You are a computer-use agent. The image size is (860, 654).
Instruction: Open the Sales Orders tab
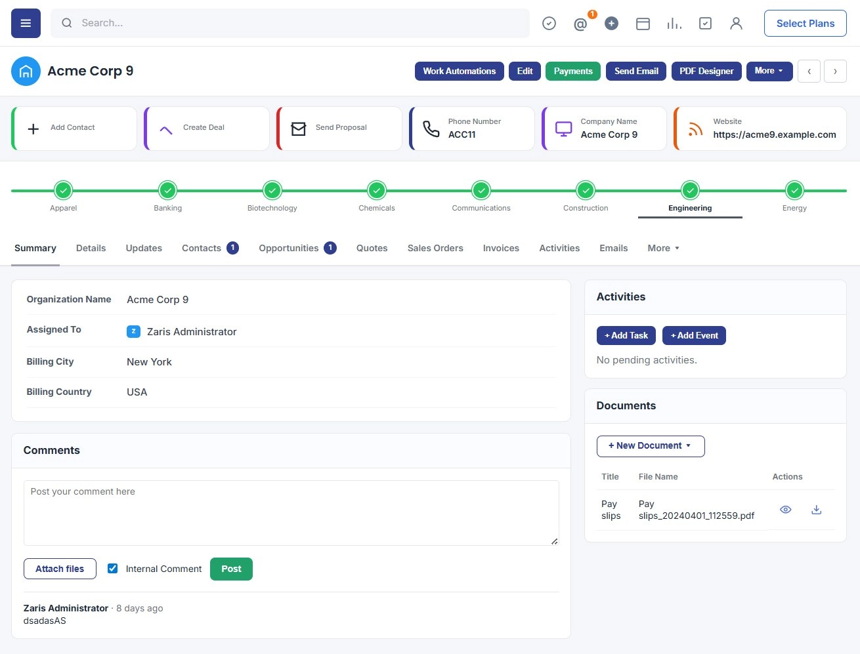tap(435, 248)
